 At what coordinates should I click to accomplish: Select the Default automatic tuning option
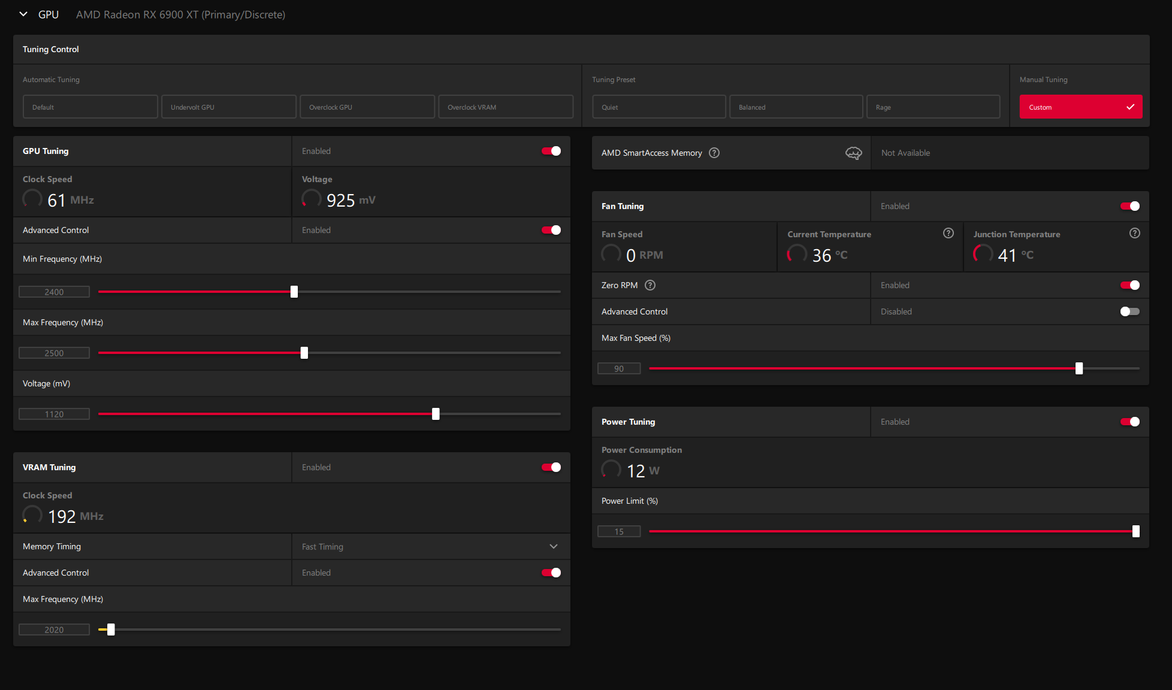(90, 107)
